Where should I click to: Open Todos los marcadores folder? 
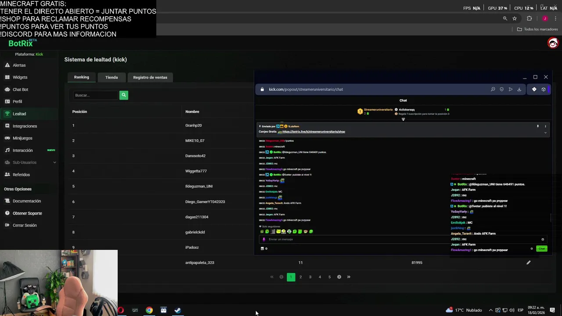tap(537, 29)
